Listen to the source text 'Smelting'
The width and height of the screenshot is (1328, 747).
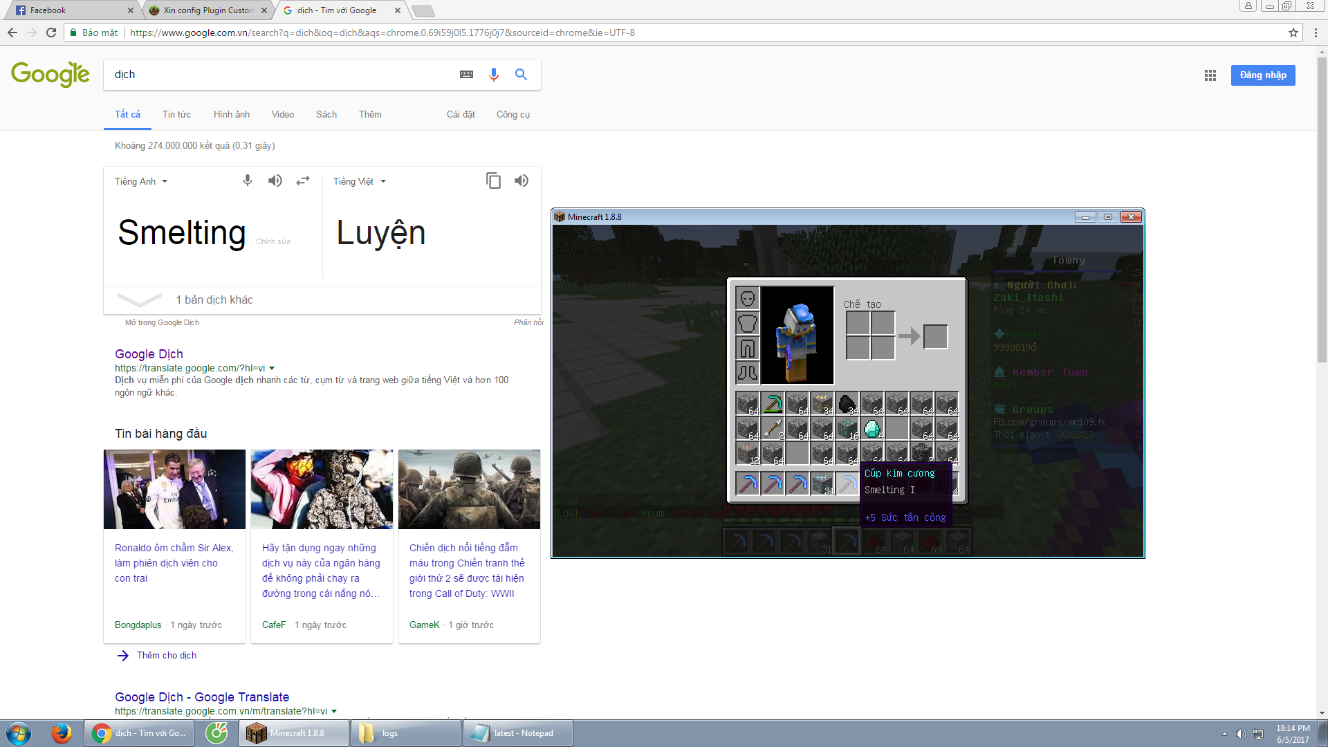tap(275, 181)
